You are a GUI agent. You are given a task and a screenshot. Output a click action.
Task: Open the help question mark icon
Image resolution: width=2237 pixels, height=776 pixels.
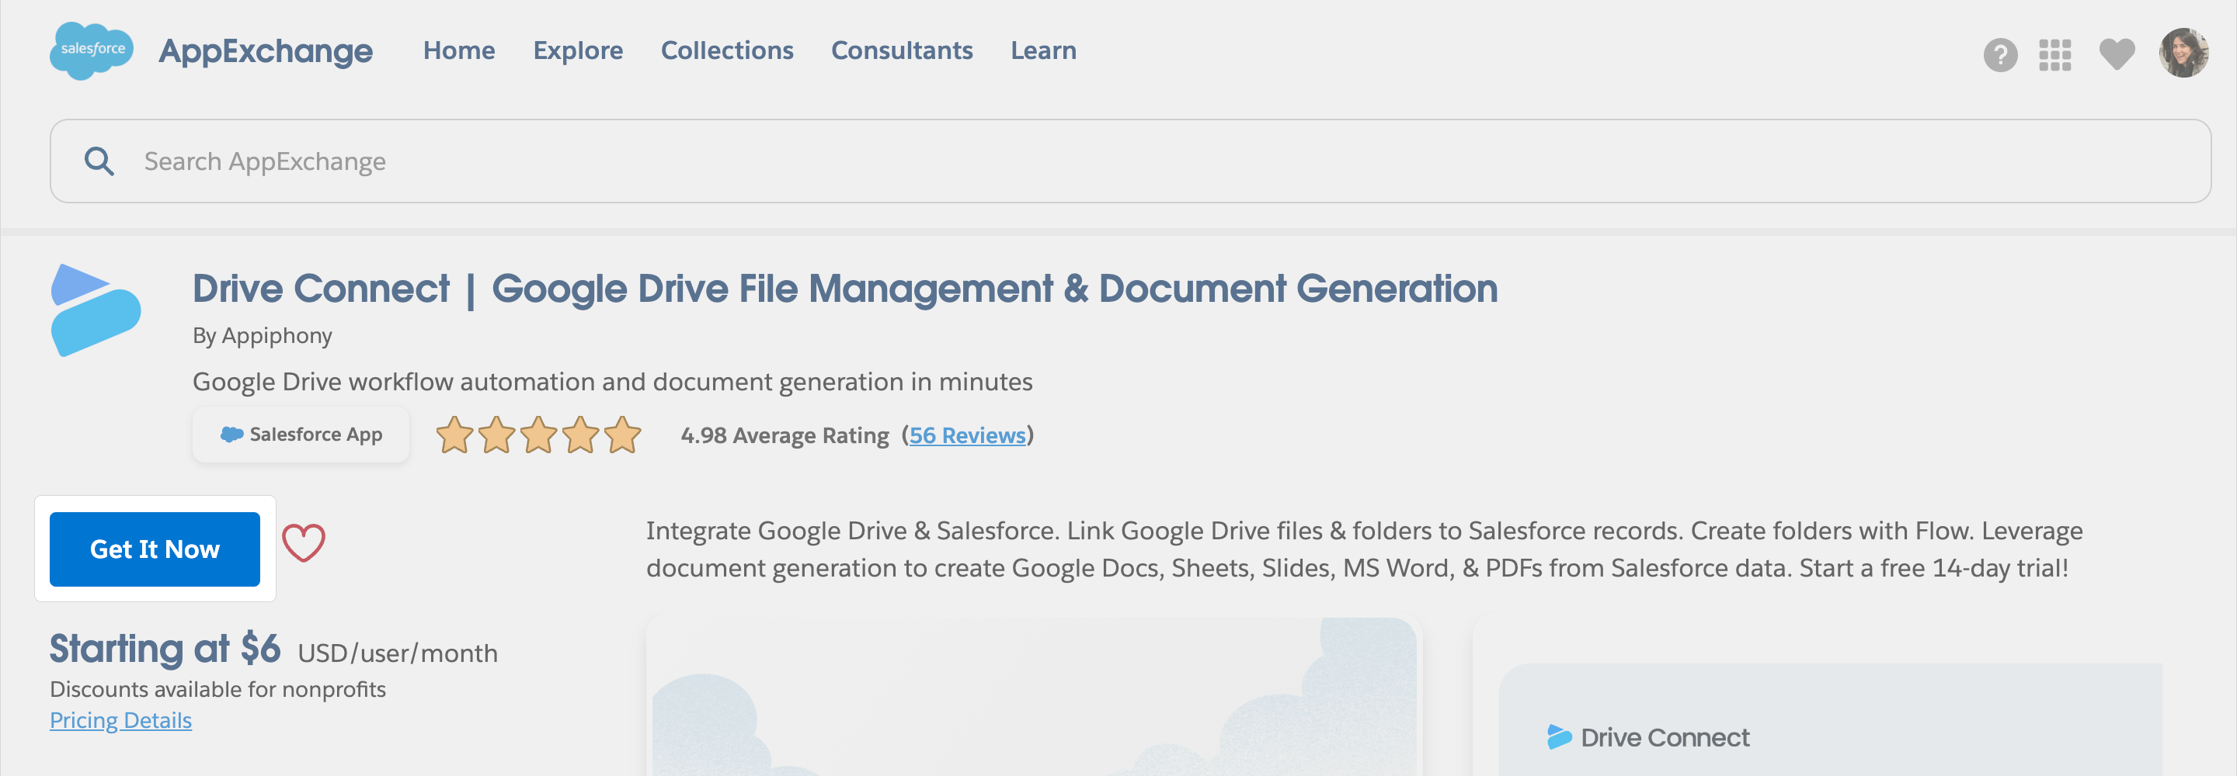(x=1999, y=56)
